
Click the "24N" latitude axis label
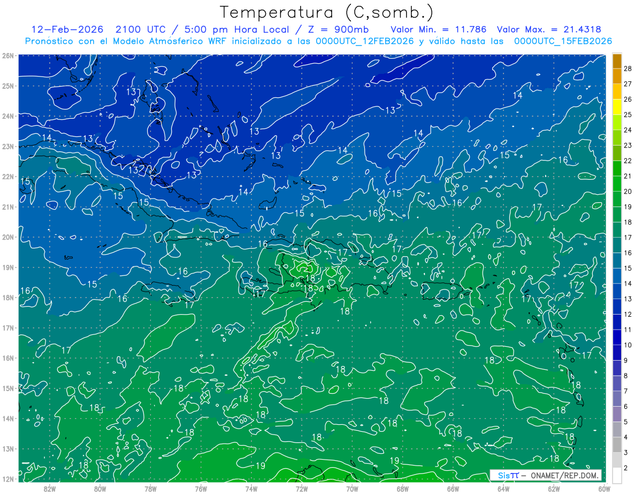8,116
